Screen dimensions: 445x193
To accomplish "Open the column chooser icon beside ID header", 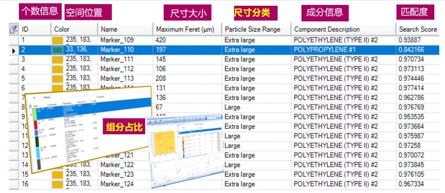I will click(x=14, y=30).
